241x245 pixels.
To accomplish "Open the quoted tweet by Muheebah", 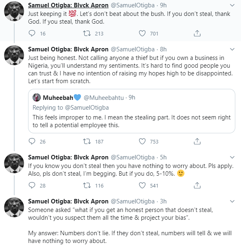I will [x=131, y=111].
